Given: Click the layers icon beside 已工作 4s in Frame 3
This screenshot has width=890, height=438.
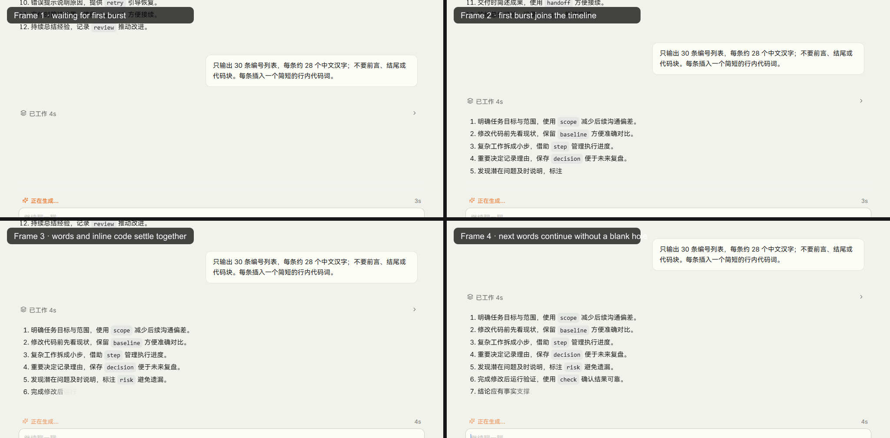Looking at the screenshot, I should tap(23, 309).
